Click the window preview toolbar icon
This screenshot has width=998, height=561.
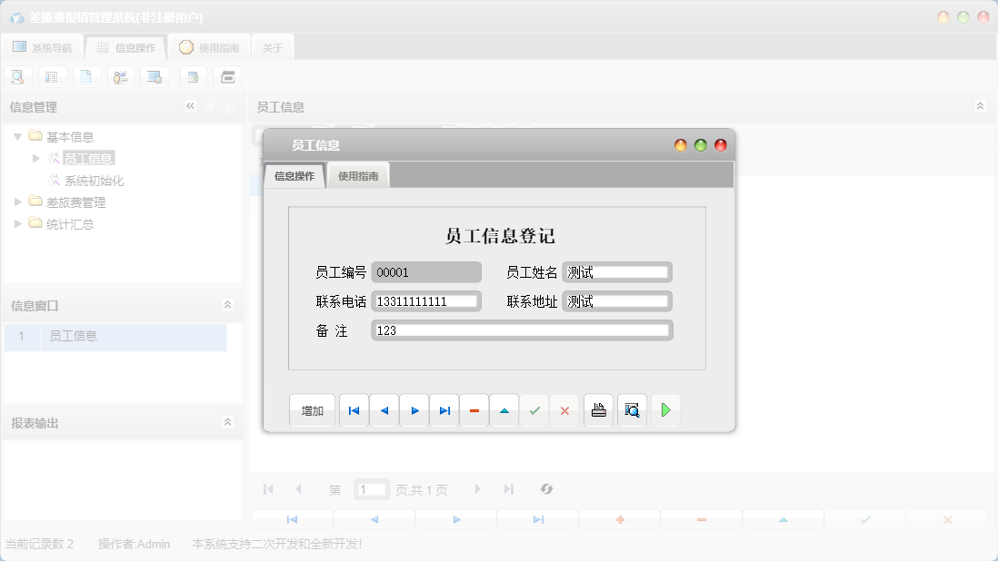tap(155, 76)
